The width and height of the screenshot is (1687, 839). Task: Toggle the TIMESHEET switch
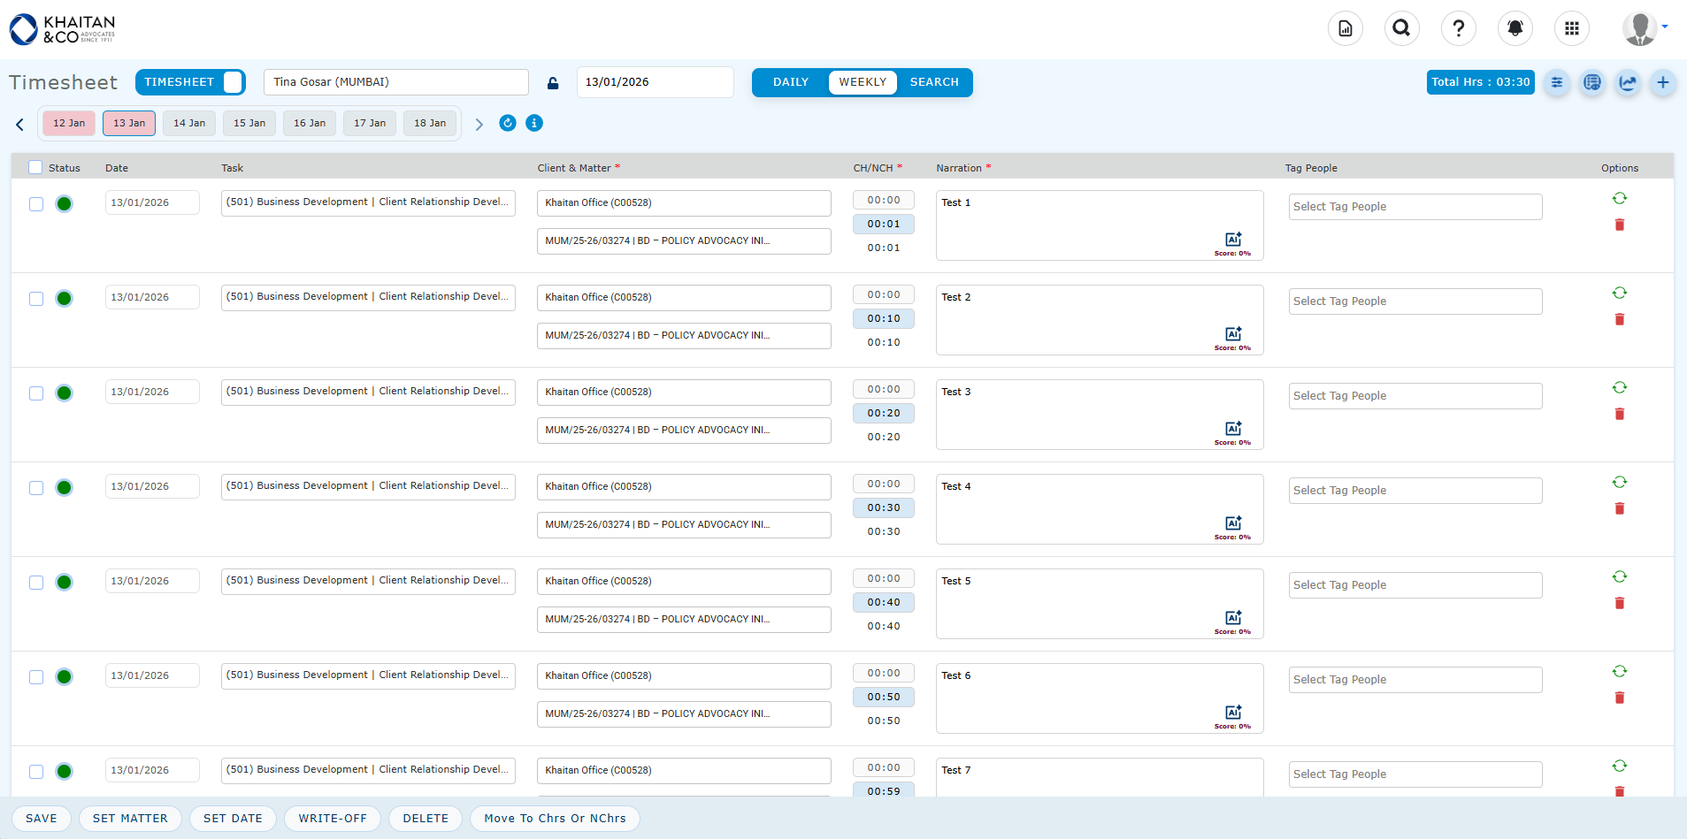click(232, 82)
